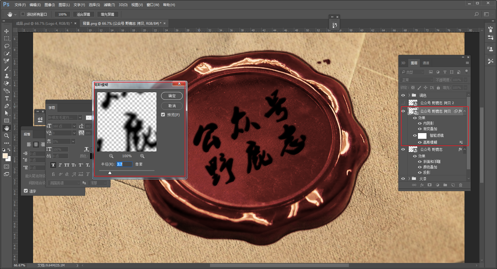Show the 公众号 野鹿志 拷贝 2 layer
497x269 pixels.
click(403, 103)
